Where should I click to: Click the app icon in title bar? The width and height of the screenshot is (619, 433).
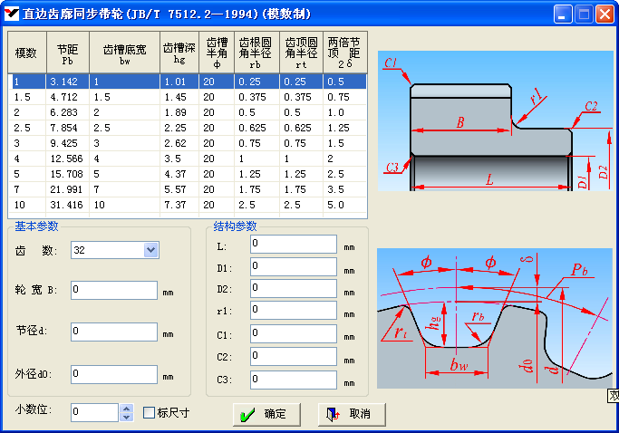(x=13, y=14)
